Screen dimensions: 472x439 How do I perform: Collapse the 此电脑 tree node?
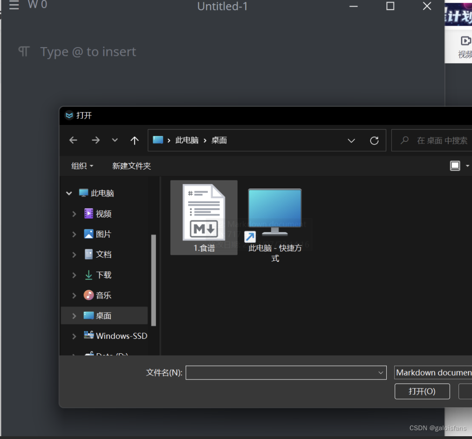pos(69,193)
